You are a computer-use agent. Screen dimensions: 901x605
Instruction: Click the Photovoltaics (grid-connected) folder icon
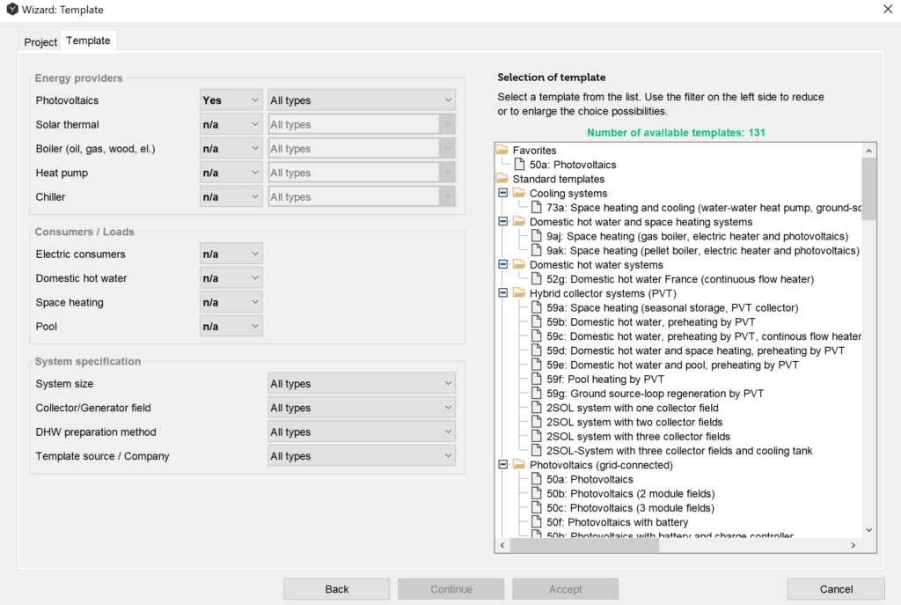click(519, 465)
